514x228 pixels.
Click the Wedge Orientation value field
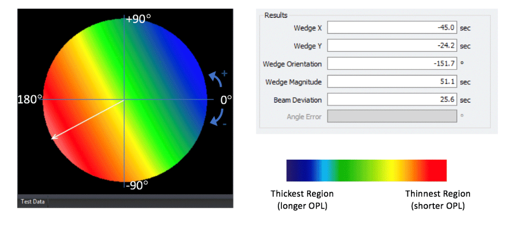click(392, 64)
